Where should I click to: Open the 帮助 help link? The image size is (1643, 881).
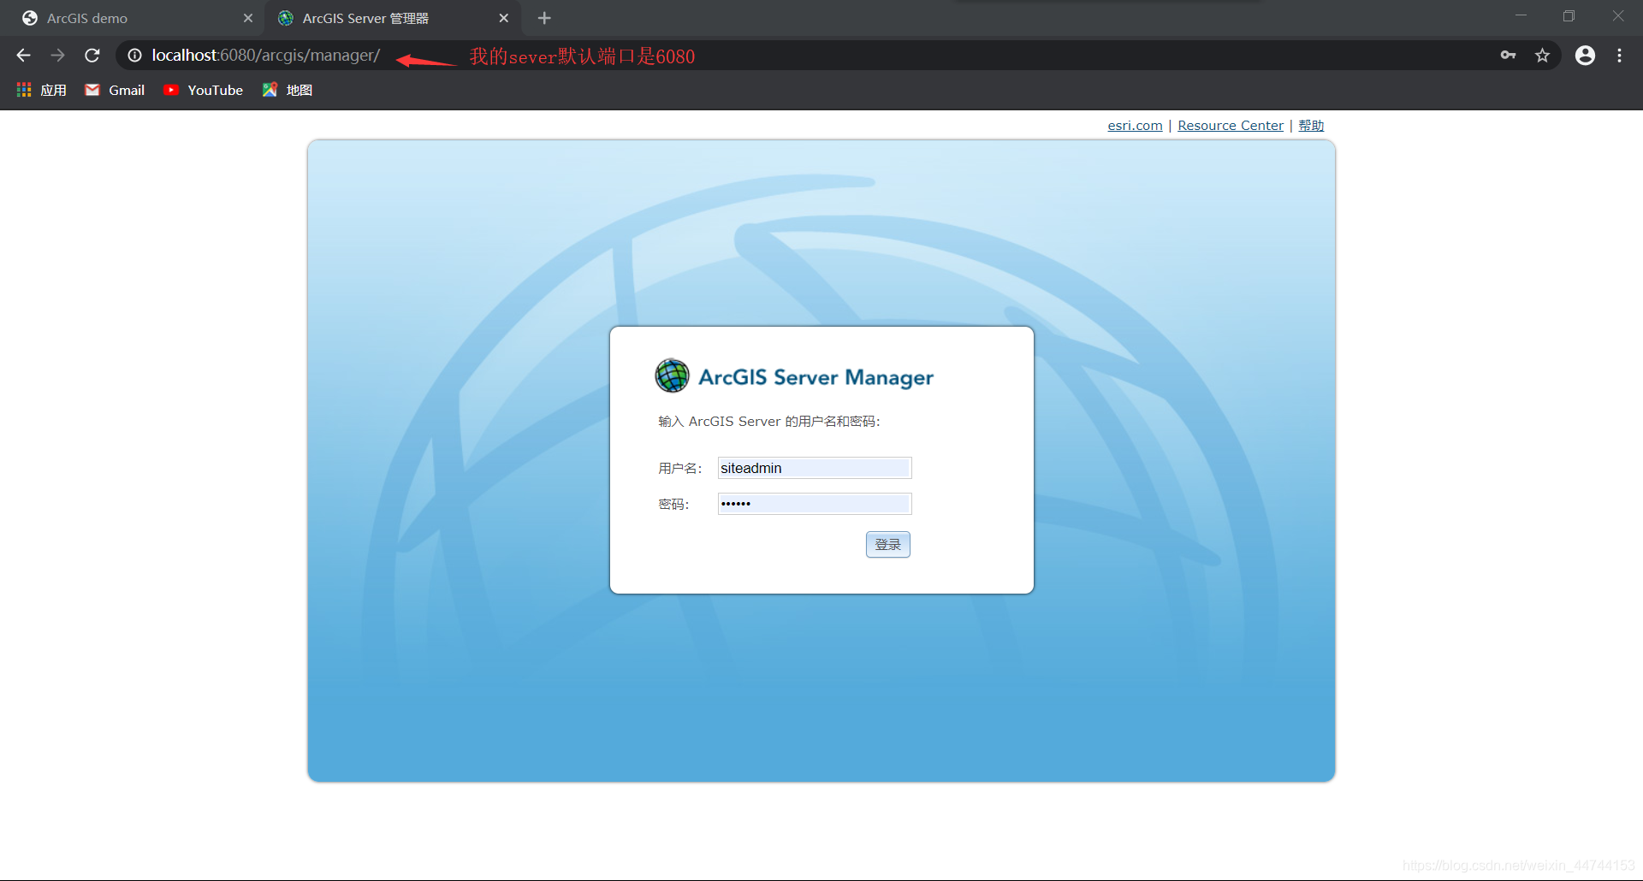(x=1311, y=126)
